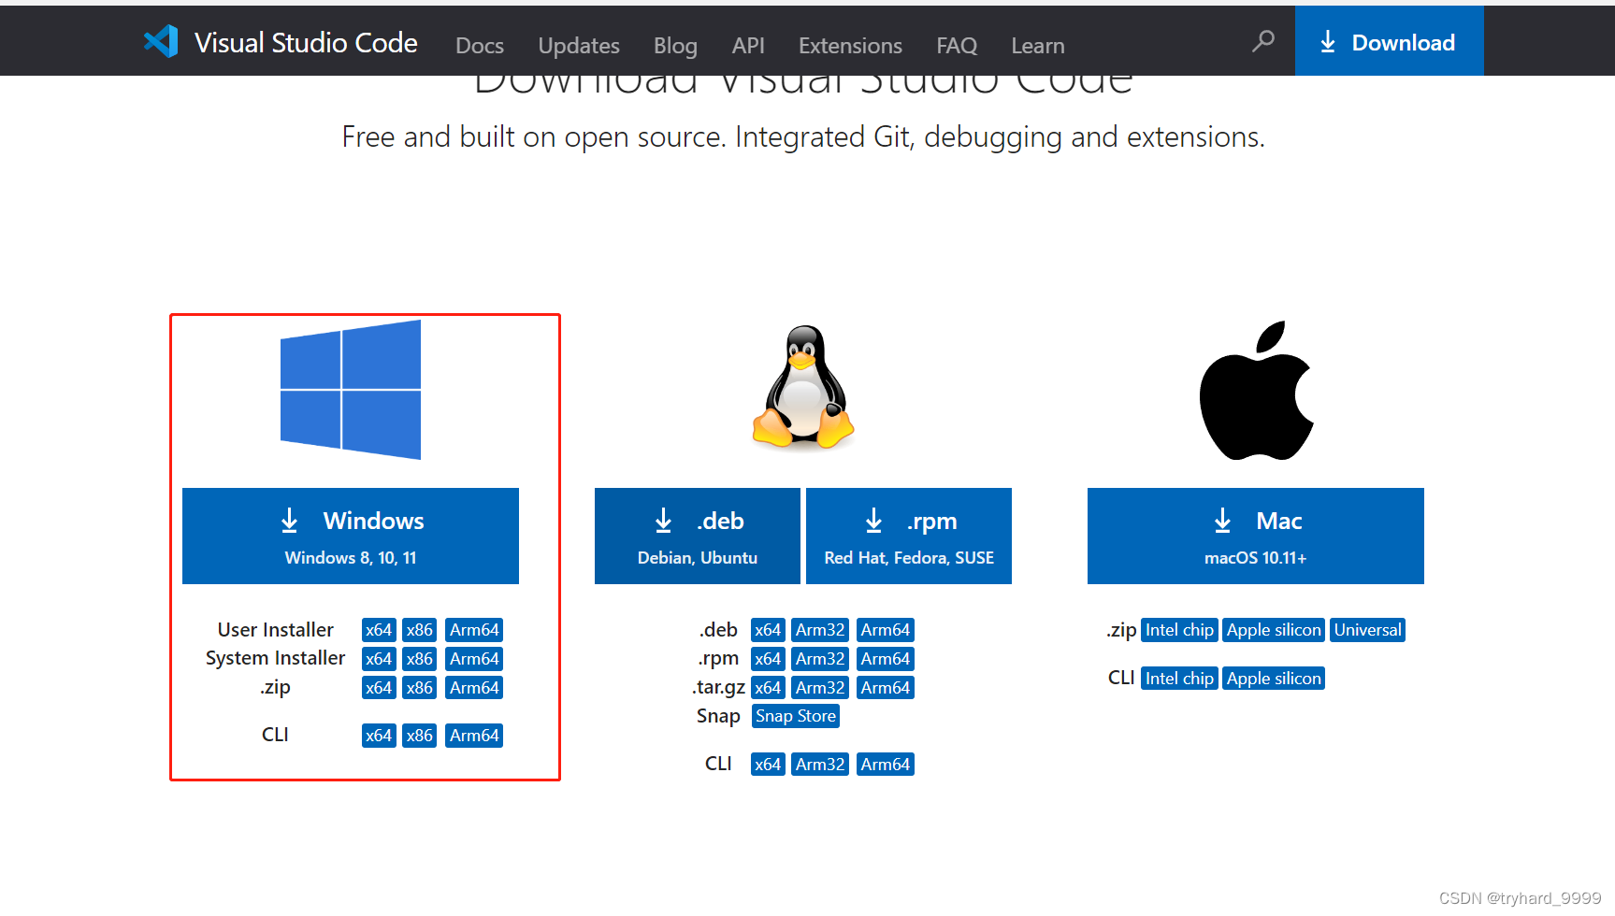Open the FAQ navigation link

click(x=957, y=45)
